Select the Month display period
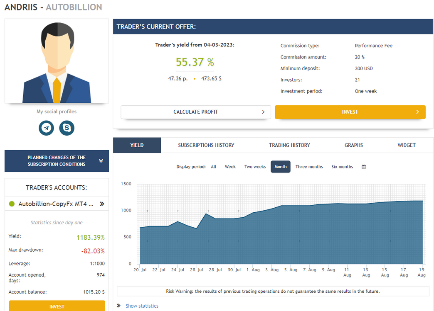Viewport: 434px width, 311px height. pos(281,167)
